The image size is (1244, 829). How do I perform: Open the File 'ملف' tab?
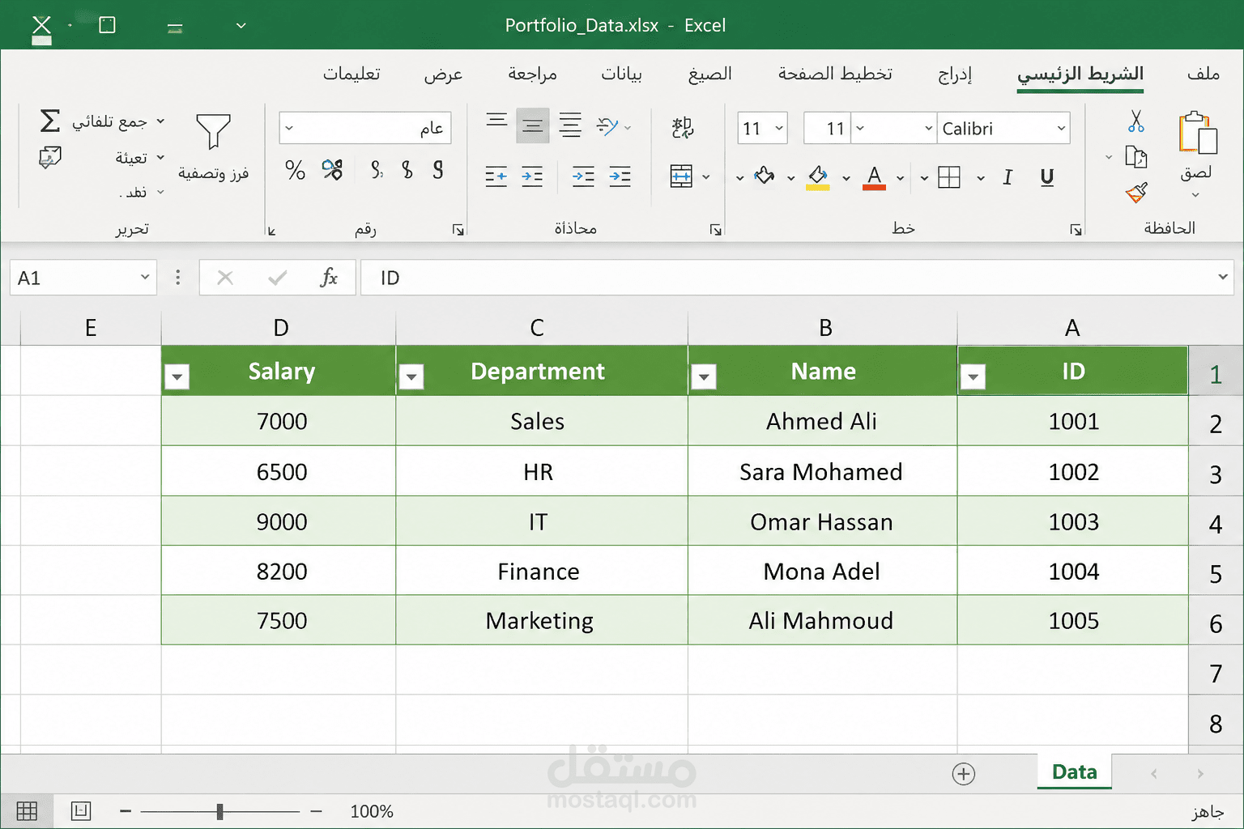[x=1204, y=74]
